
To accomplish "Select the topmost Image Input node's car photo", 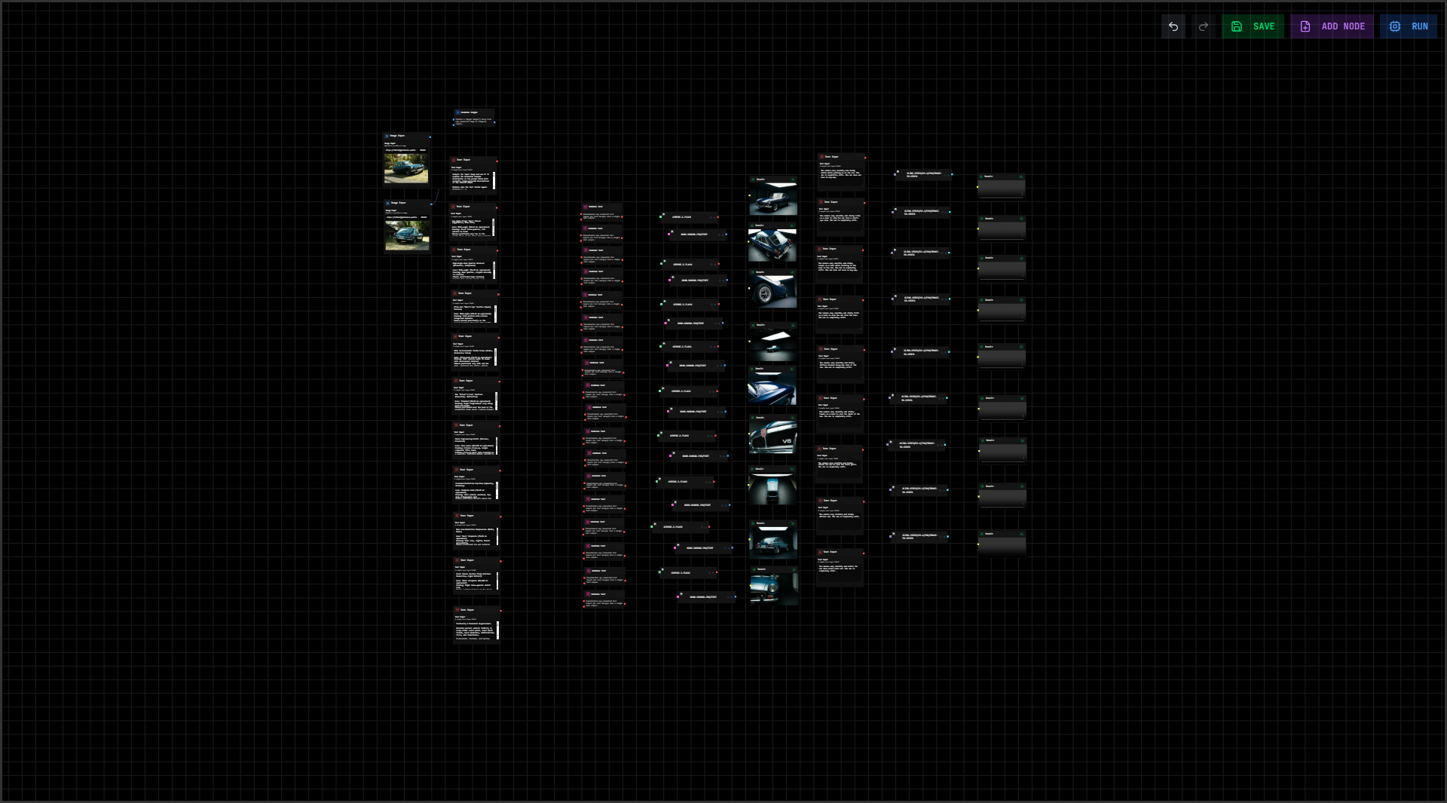I will pyautogui.click(x=406, y=169).
